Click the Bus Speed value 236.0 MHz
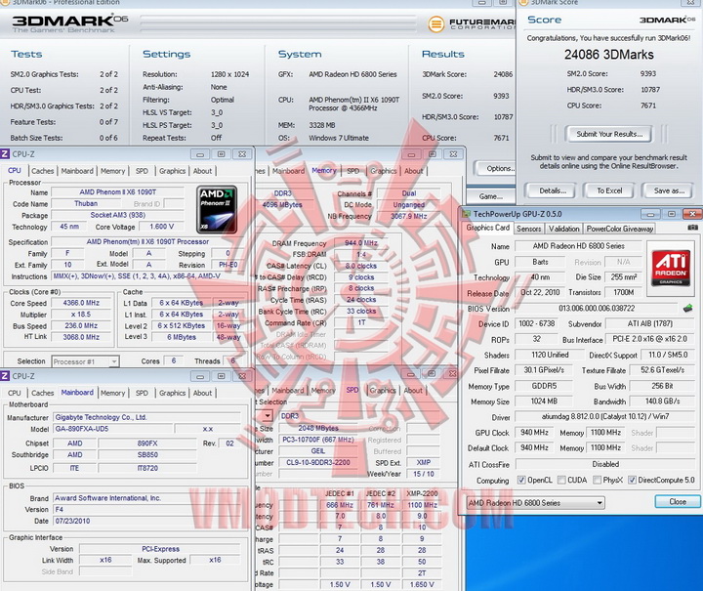This screenshot has width=703, height=591. click(x=81, y=325)
